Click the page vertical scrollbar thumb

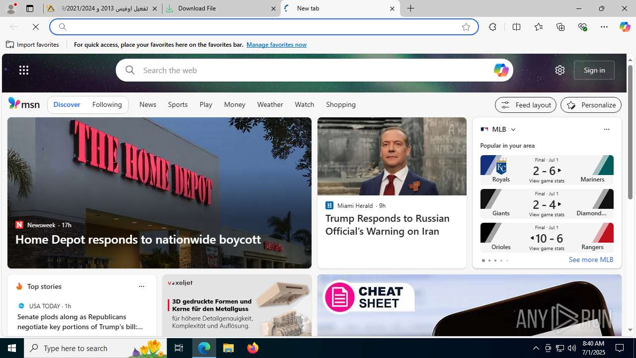(x=630, y=133)
